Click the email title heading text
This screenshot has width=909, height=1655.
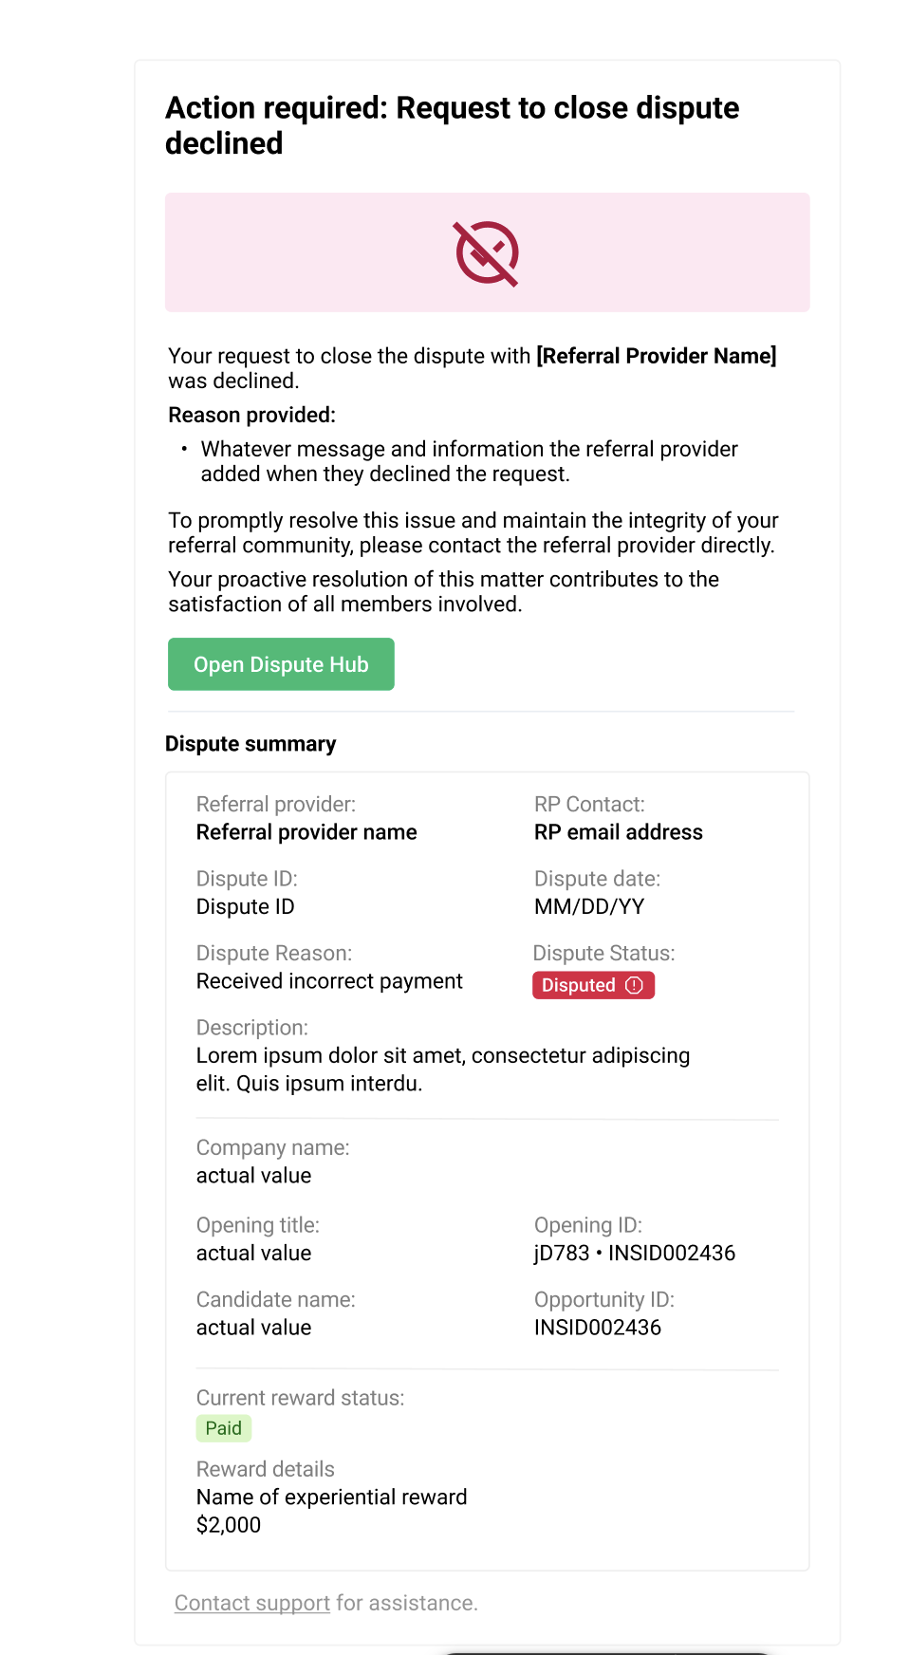point(452,125)
